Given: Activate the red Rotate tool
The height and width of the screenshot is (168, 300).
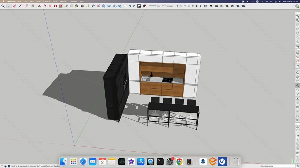Looking at the screenshot, I should (x=55, y=6).
